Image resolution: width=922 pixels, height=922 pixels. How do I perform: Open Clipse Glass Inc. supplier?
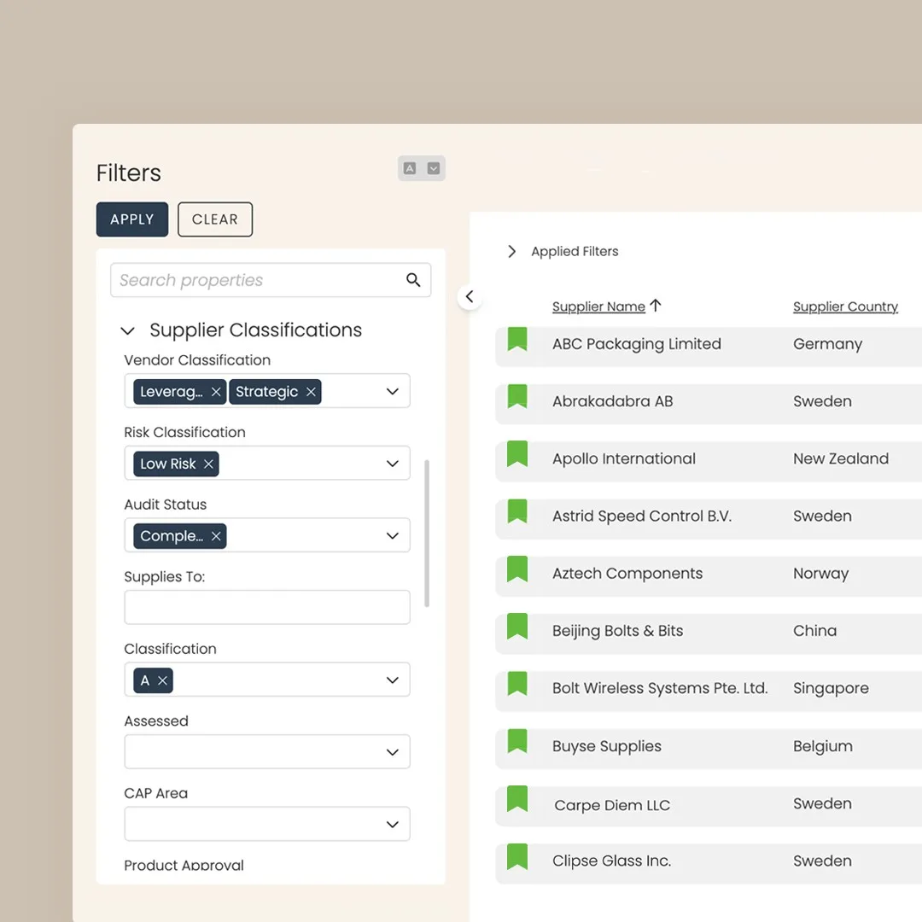click(611, 861)
